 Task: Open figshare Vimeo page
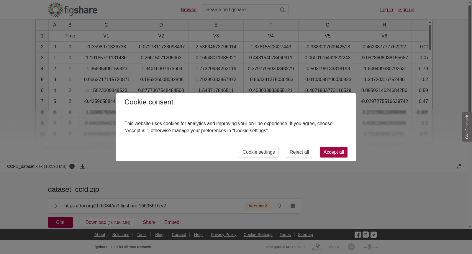(373, 235)
